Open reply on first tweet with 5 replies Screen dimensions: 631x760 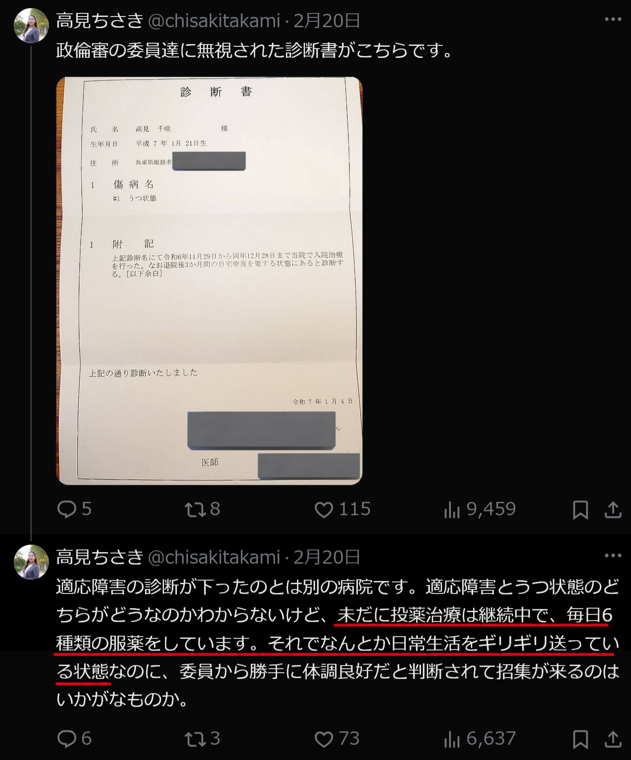(74, 509)
